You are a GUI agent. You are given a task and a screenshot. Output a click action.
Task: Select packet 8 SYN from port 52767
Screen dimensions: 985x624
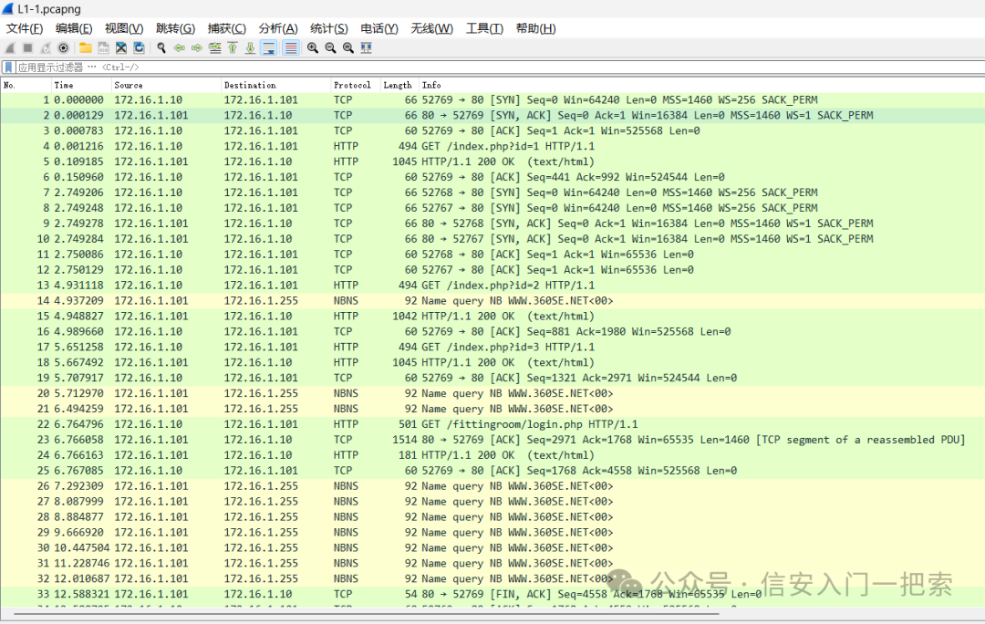tap(493, 208)
